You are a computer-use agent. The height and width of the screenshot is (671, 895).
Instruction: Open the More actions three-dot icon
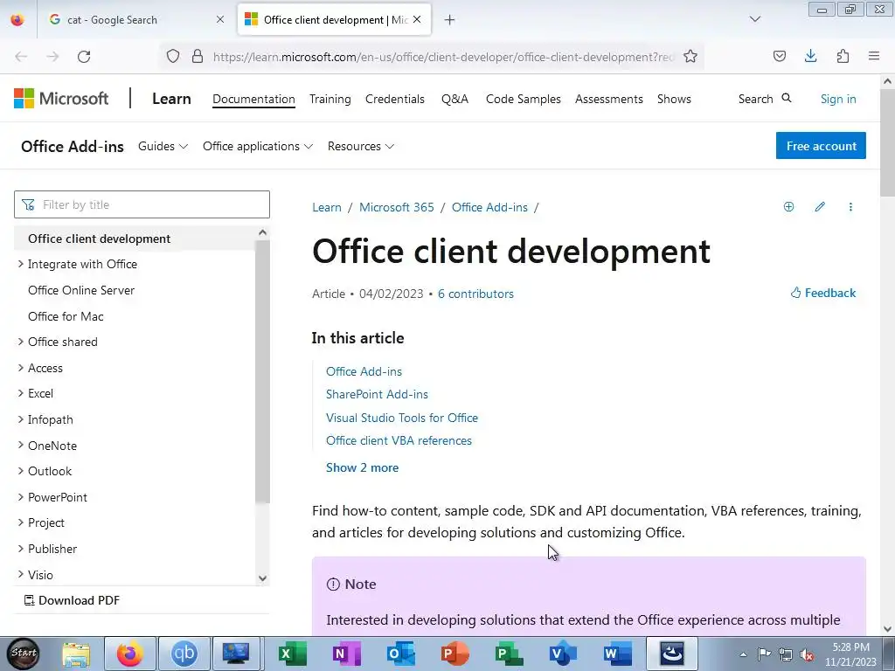[850, 206]
